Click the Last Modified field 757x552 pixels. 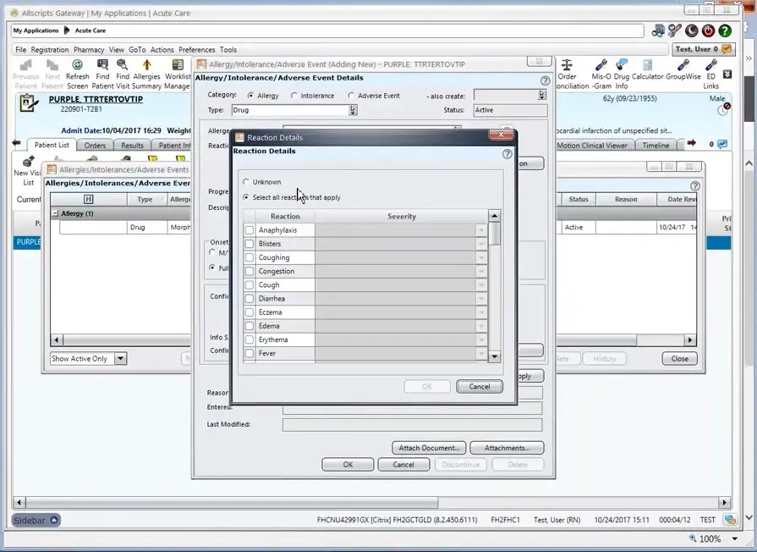click(412, 425)
